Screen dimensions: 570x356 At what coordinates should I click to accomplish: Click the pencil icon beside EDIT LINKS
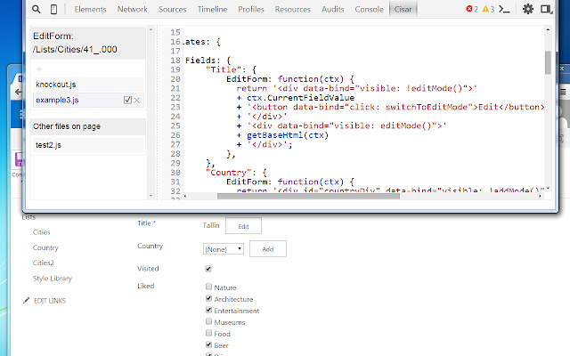pyautogui.click(x=26, y=302)
